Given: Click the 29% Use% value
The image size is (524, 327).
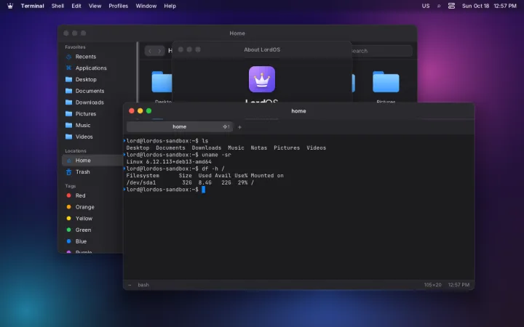Looking at the screenshot, I should point(242,182).
